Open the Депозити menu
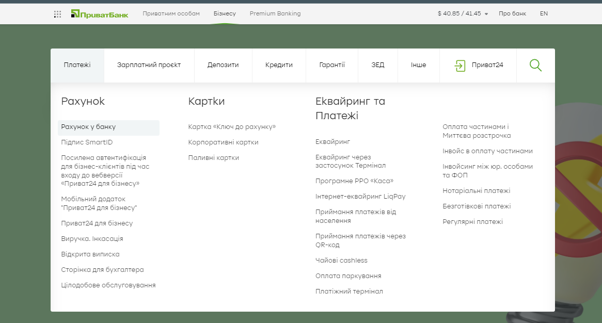 (223, 65)
